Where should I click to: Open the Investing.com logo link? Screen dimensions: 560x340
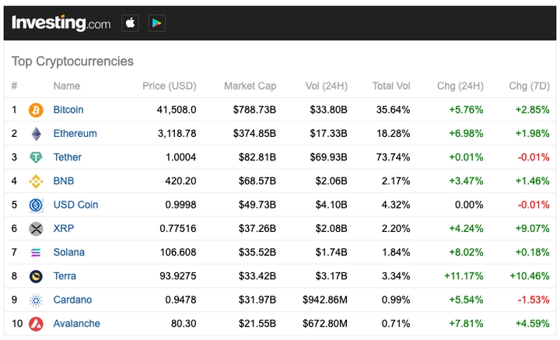point(61,23)
